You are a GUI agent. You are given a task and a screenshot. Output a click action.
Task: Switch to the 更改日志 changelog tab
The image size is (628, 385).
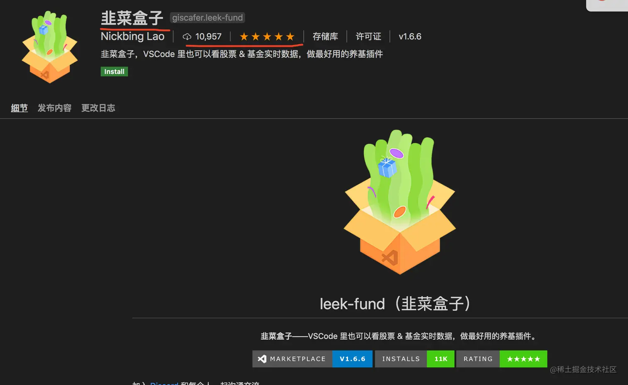click(x=98, y=108)
